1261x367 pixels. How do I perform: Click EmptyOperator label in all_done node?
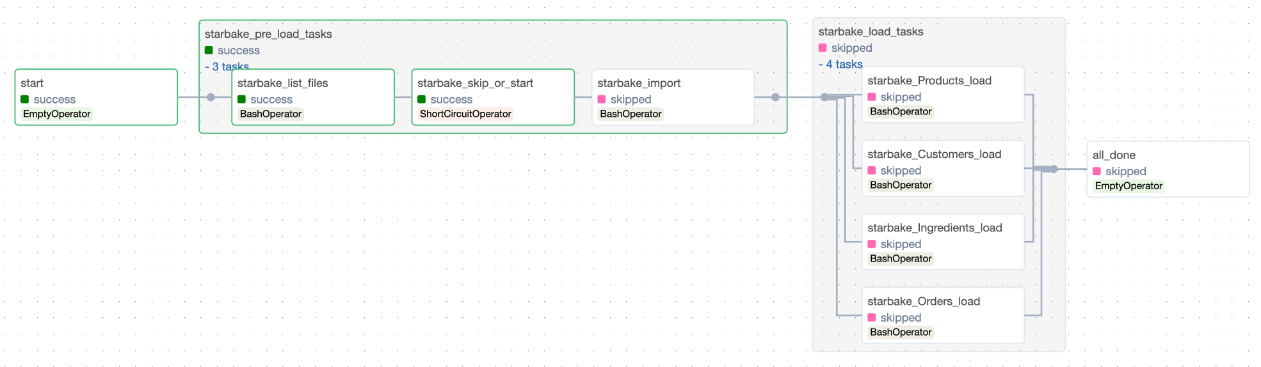coord(1128,186)
